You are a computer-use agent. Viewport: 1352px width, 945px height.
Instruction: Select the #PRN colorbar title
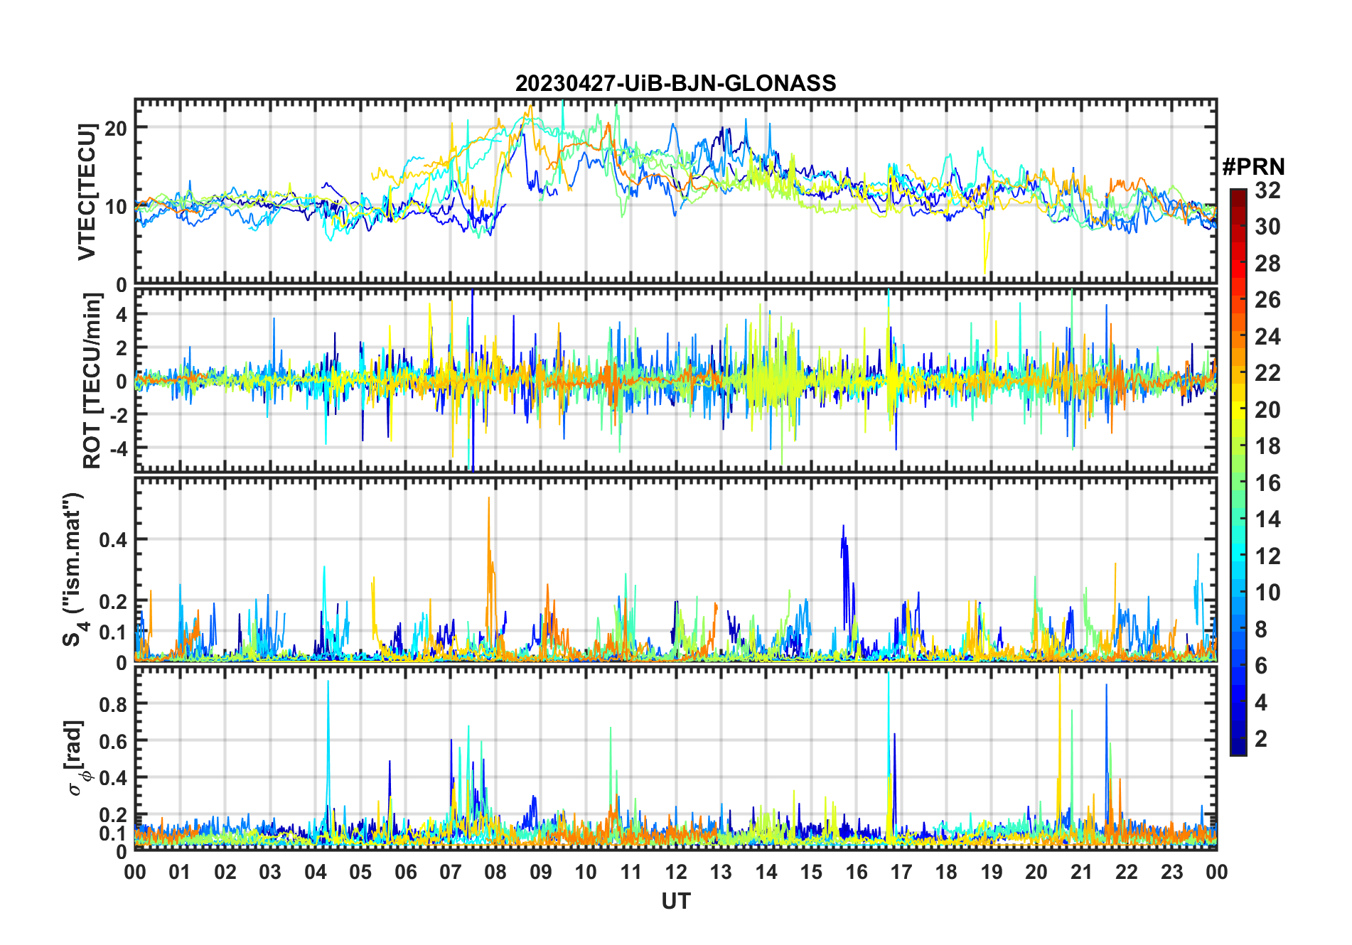(1253, 167)
